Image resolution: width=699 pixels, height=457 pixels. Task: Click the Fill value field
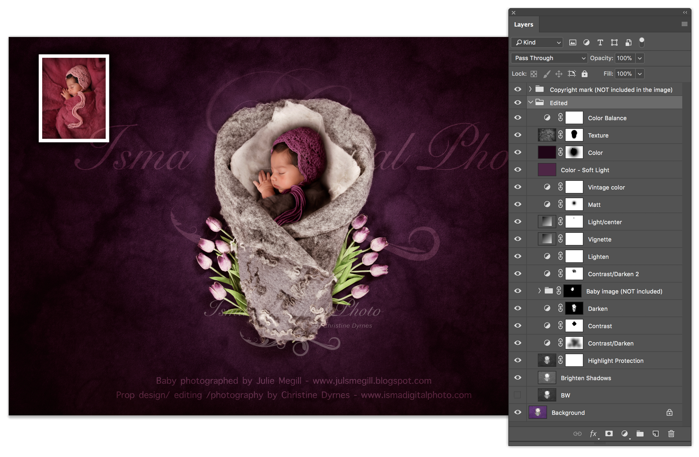pyautogui.click(x=625, y=74)
